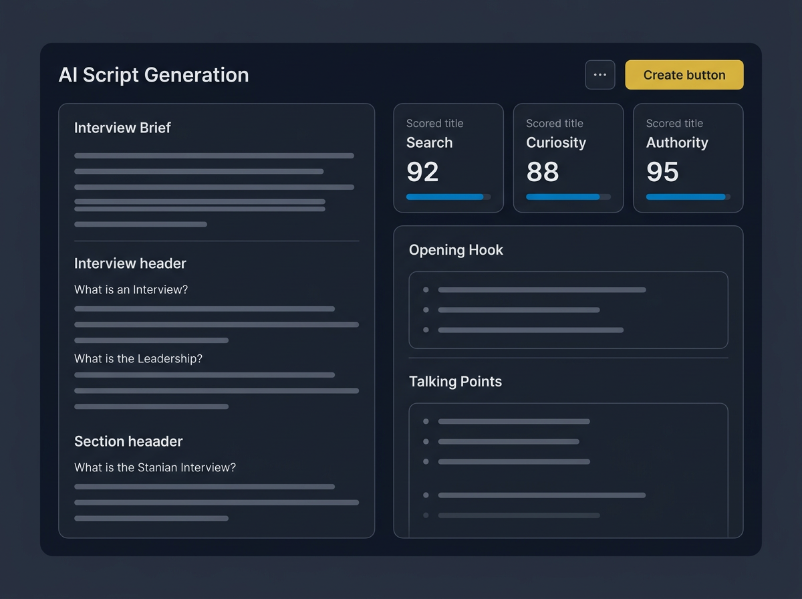Click the Interview header heading

(130, 263)
